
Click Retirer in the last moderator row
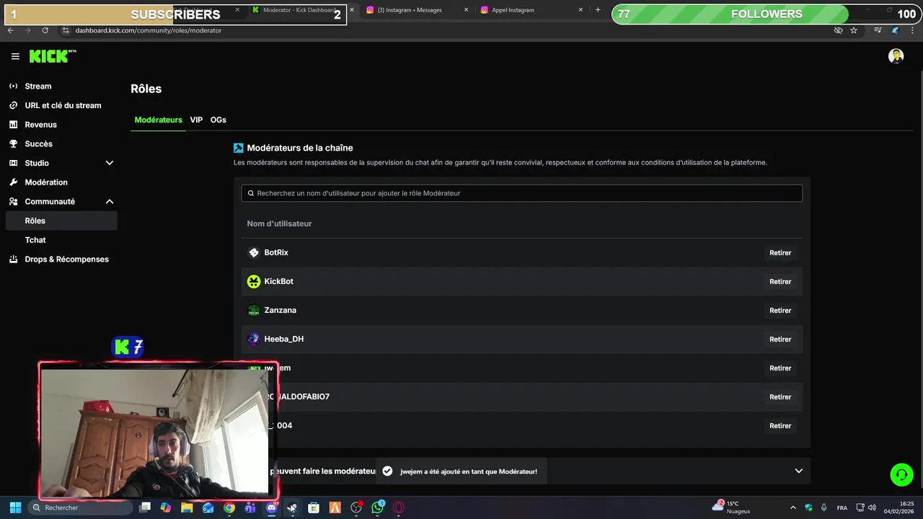(780, 426)
